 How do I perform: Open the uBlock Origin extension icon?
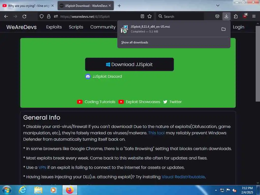(x=245, y=16)
